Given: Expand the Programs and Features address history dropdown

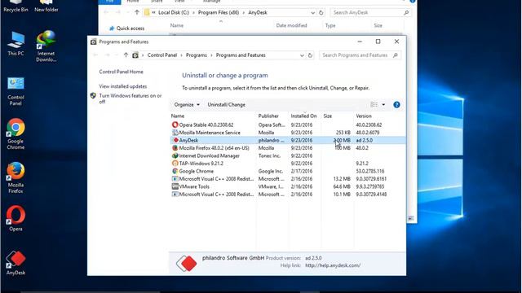Looking at the screenshot, I should pyautogui.click(x=302, y=55).
